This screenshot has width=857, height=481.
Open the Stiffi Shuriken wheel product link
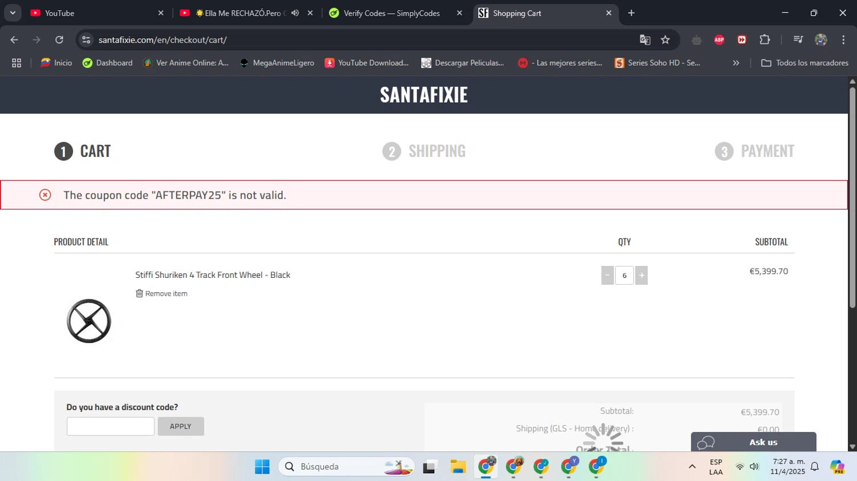213,275
